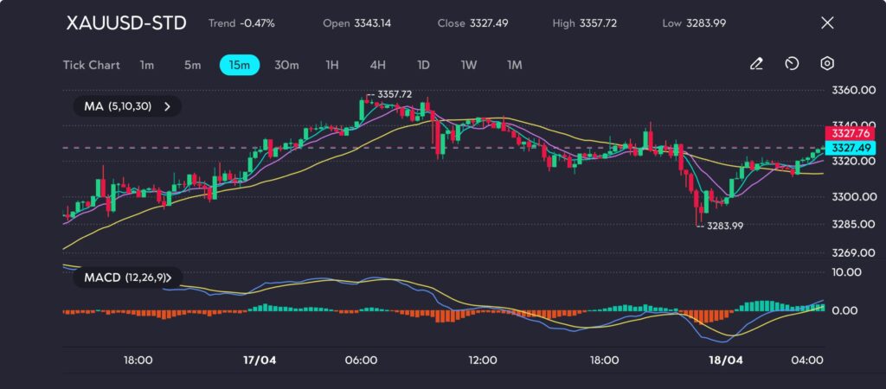Viewport: 886px width, 389px height.
Task: Open the drawing pencil tool
Action: (756, 64)
